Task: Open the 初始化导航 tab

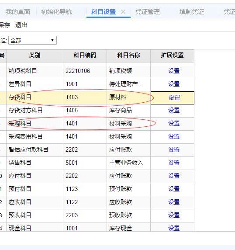Action: coord(56,12)
